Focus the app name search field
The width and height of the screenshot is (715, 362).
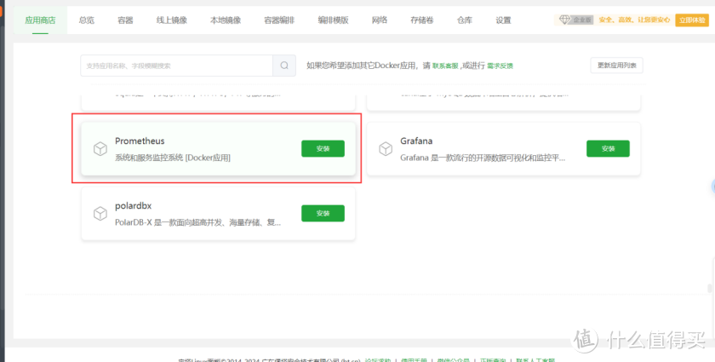[176, 66]
